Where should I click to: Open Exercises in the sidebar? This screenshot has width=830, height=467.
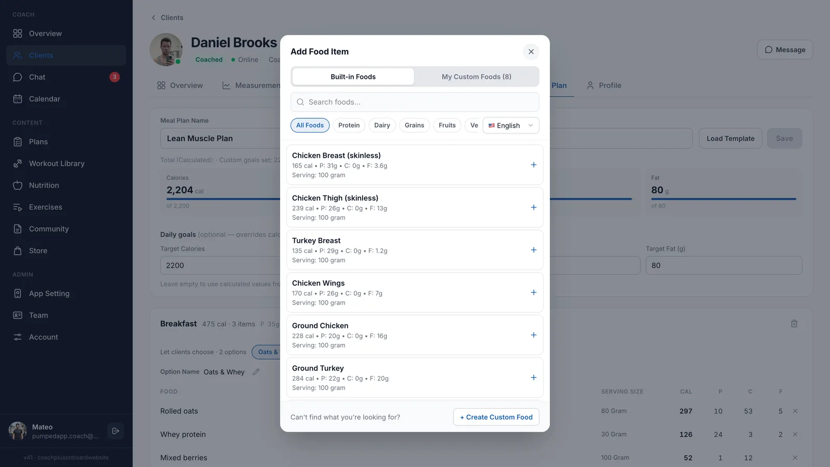point(66,207)
